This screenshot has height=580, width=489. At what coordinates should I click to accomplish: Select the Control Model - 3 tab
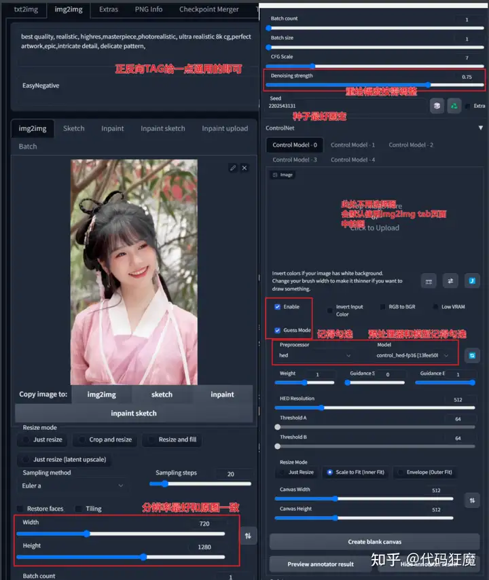click(x=295, y=160)
